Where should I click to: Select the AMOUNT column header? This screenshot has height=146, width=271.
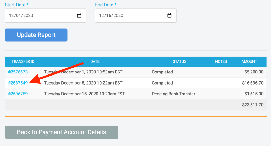click(x=249, y=61)
